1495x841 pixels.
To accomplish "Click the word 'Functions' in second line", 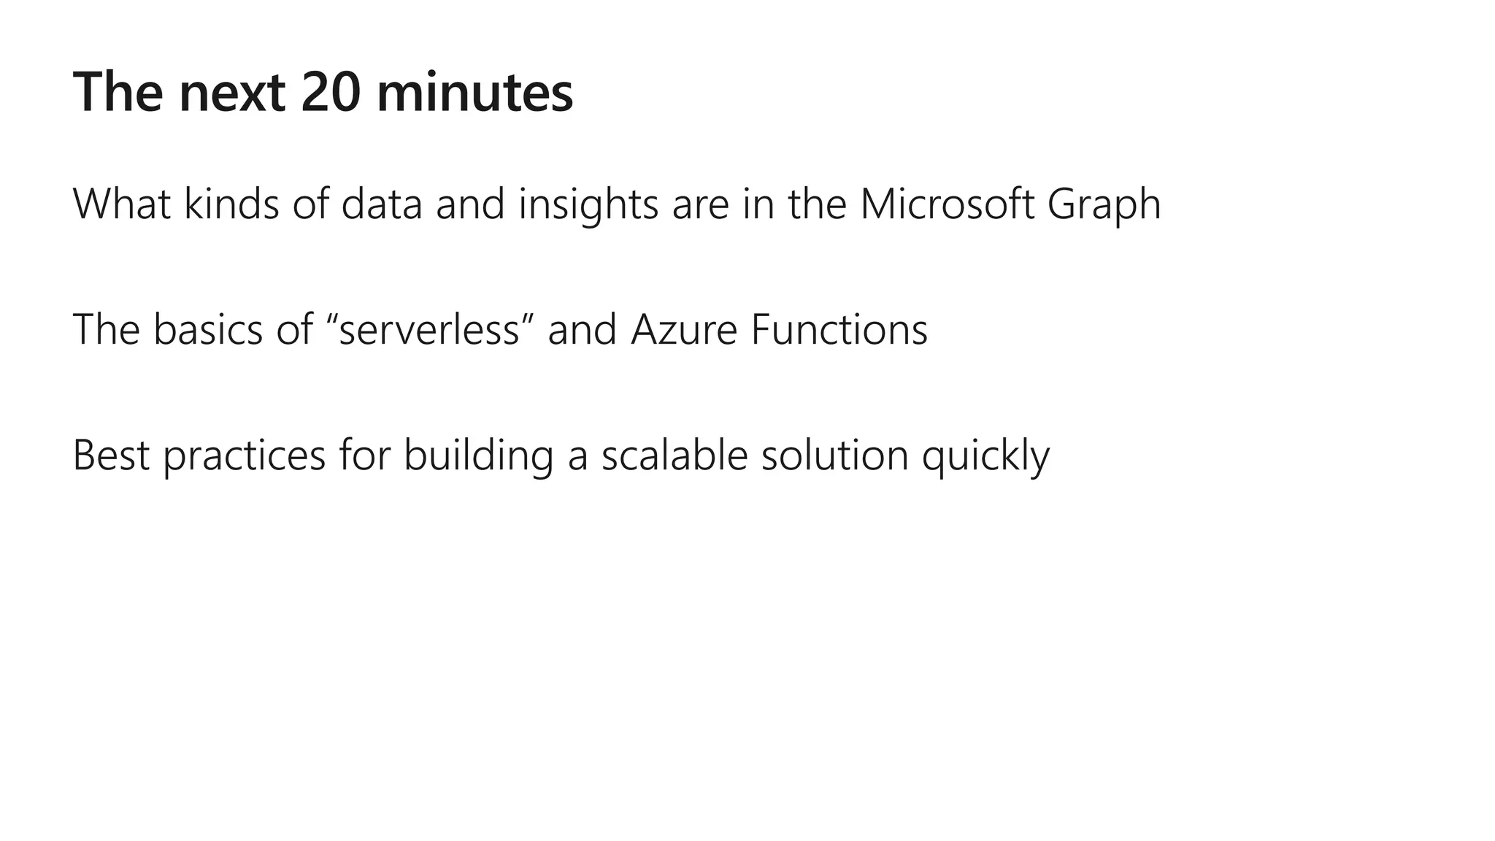I will point(839,329).
